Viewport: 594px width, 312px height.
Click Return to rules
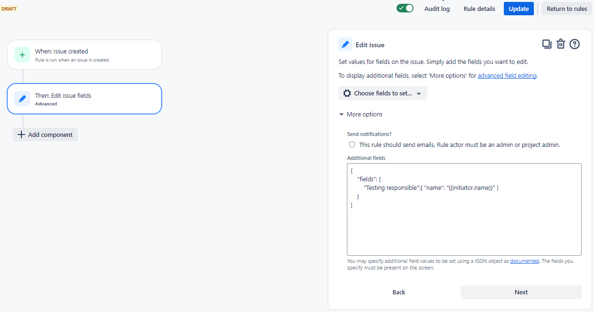pos(567,9)
